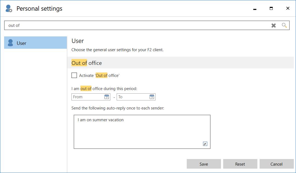Close the Personal settings window

point(288,8)
